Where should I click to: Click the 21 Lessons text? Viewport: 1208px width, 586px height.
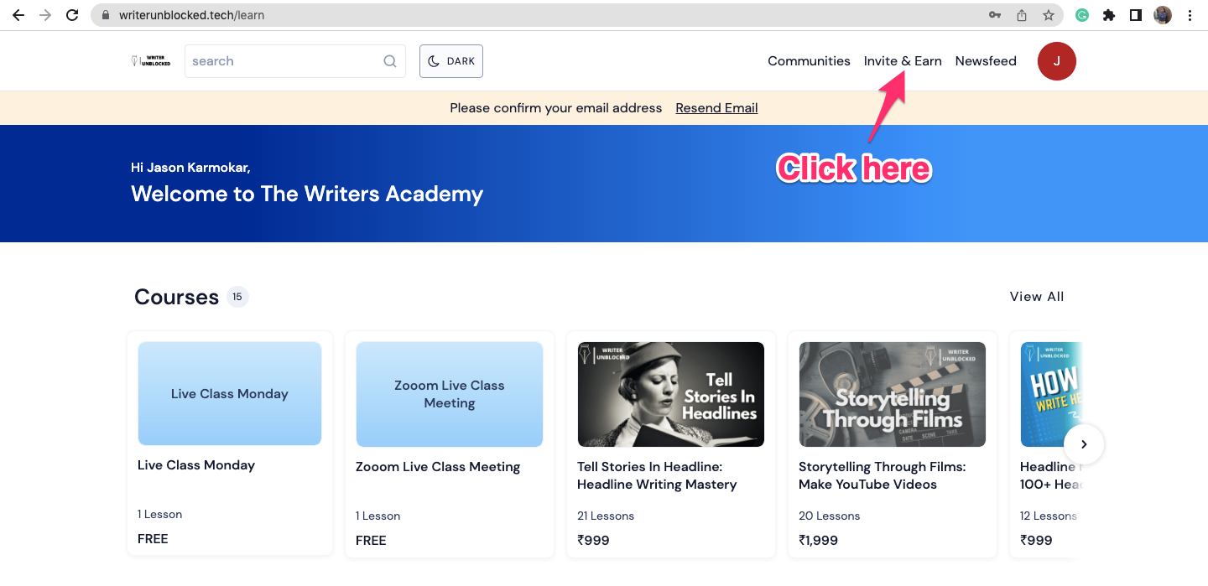tap(606, 516)
